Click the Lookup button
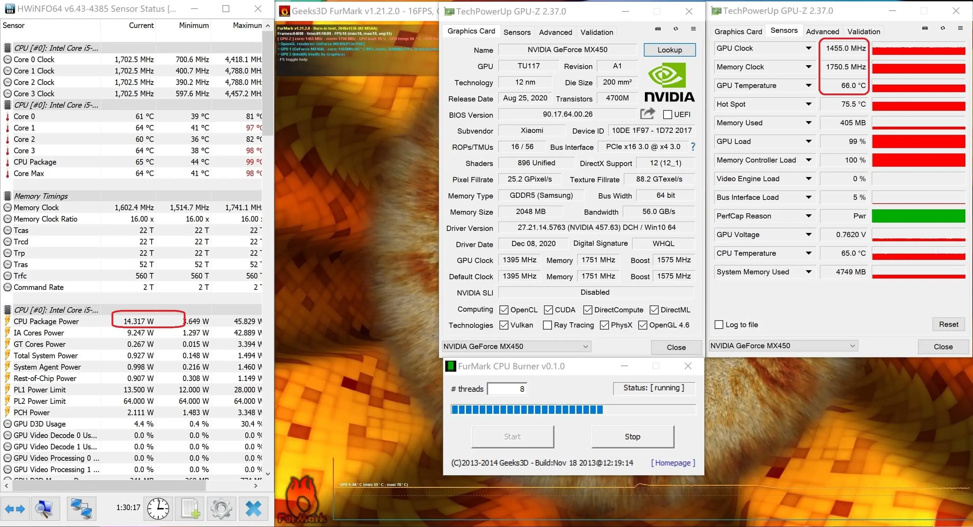 pyautogui.click(x=669, y=50)
